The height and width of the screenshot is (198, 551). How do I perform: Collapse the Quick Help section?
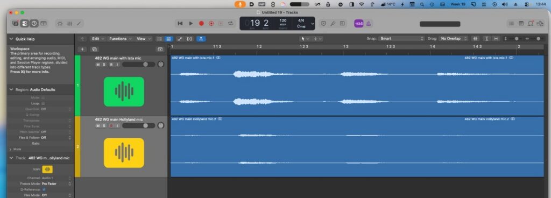click(11, 39)
